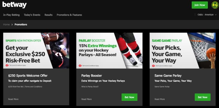
Task: Click the $250 Sports Welcome Offer title
Action: 28,76
